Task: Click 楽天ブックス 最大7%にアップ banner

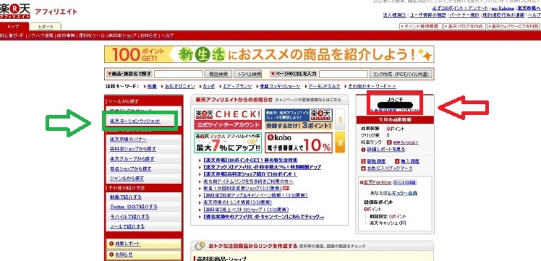Action: click(228, 143)
